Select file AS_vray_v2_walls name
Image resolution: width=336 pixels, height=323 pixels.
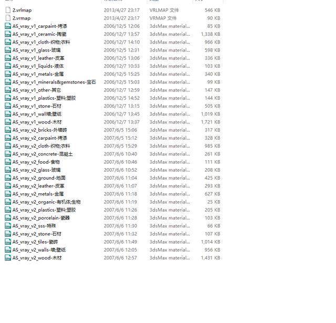point(39,249)
